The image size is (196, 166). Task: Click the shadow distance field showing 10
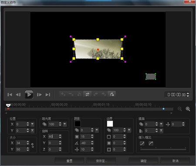[x=85, y=149]
